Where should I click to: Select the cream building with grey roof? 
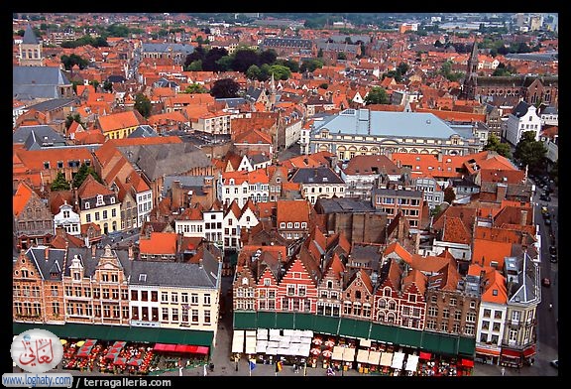(173, 296)
